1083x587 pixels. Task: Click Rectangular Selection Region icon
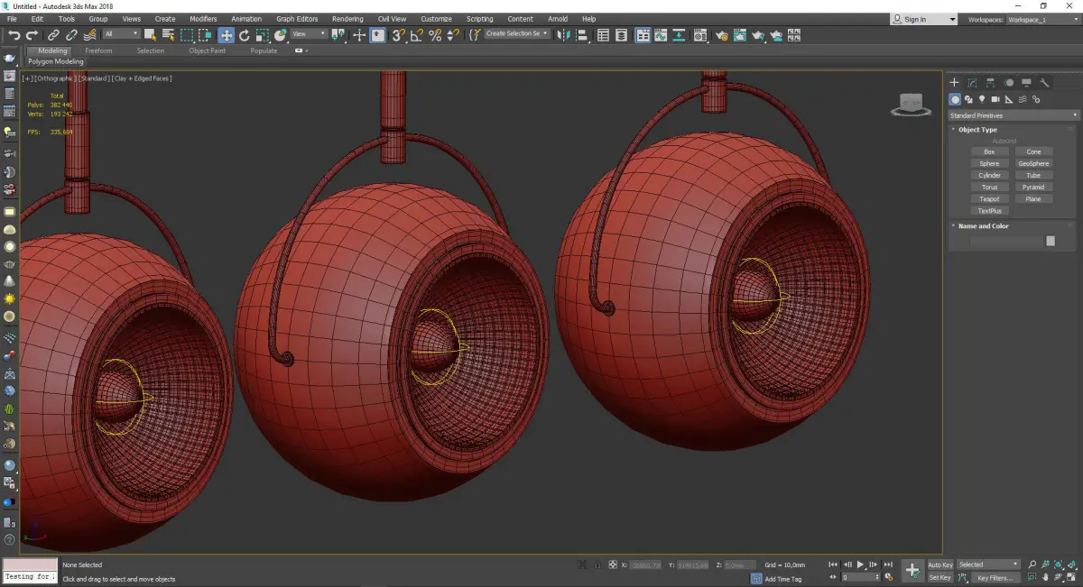[x=187, y=35]
